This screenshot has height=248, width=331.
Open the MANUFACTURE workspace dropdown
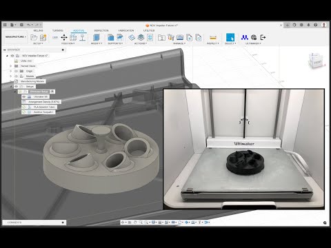point(16,37)
